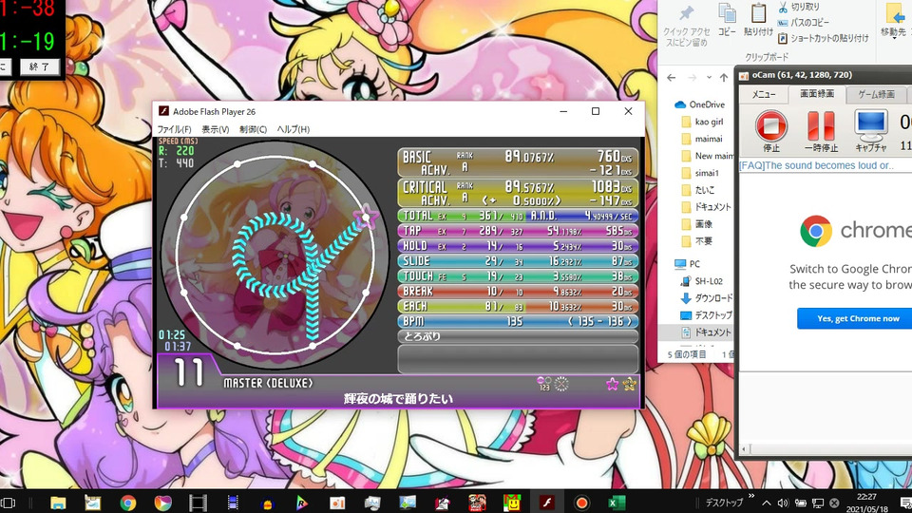Select the たいこ folder
This screenshot has width=912, height=513.
tap(698, 190)
